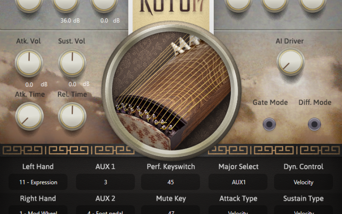Open the Attack Type dropdown
342x214 pixels.
point(238,210)
